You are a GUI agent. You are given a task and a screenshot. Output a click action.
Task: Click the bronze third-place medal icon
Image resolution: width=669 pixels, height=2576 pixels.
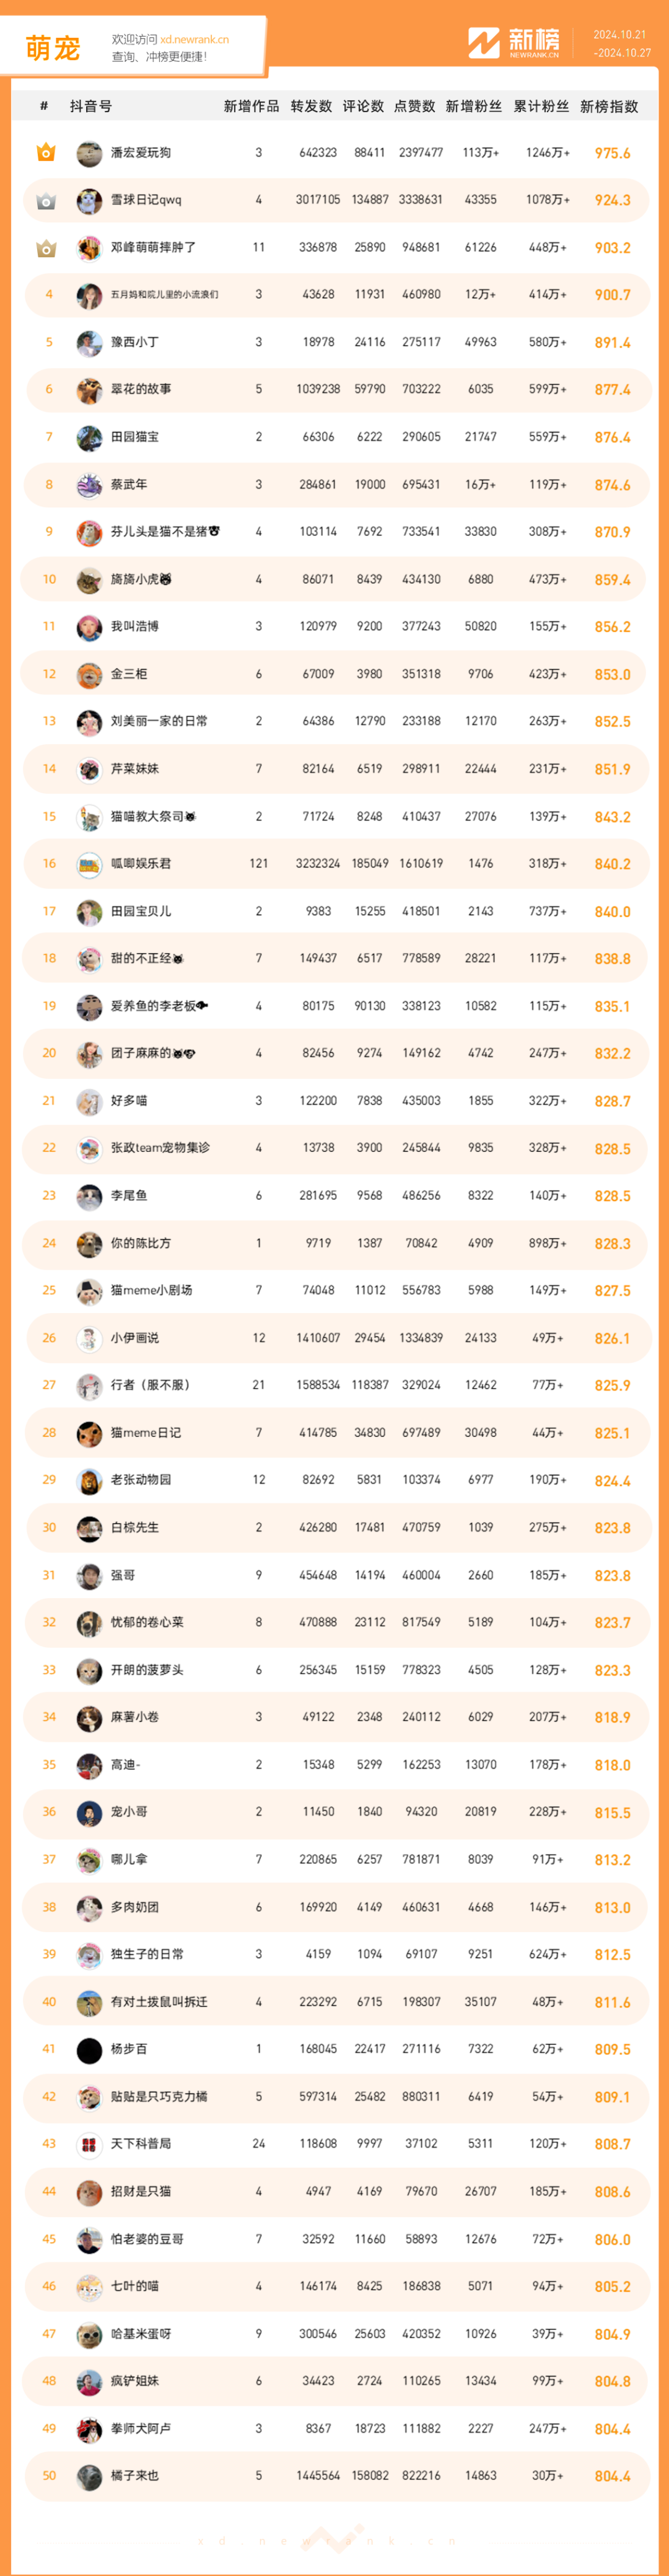(46, 248)
